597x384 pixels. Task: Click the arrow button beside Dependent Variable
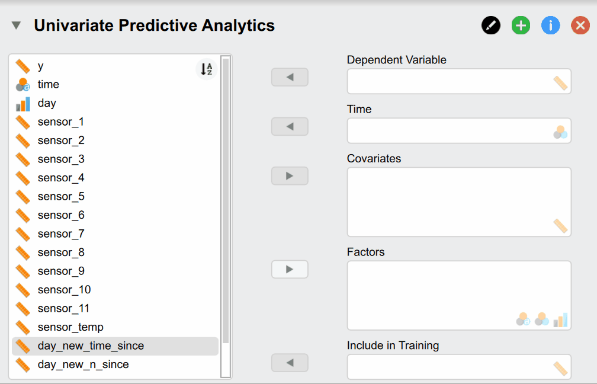click(290, 76)
